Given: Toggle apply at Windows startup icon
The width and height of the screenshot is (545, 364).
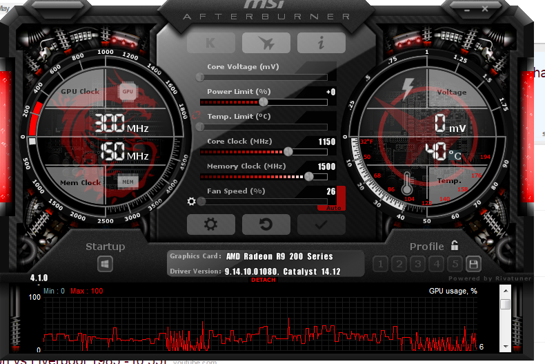Looking at the screenshot, I should pyautogui.click(x=105, y=264).
